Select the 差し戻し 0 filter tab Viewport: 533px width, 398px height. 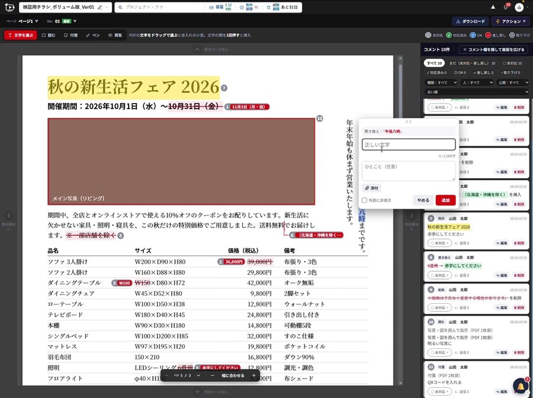(x=483, y=72)
